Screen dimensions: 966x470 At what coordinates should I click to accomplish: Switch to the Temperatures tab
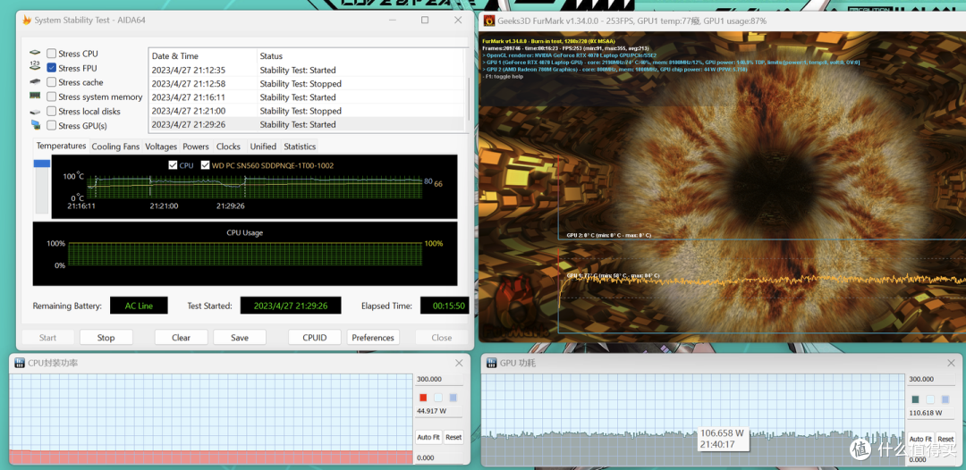coord(61,146)
